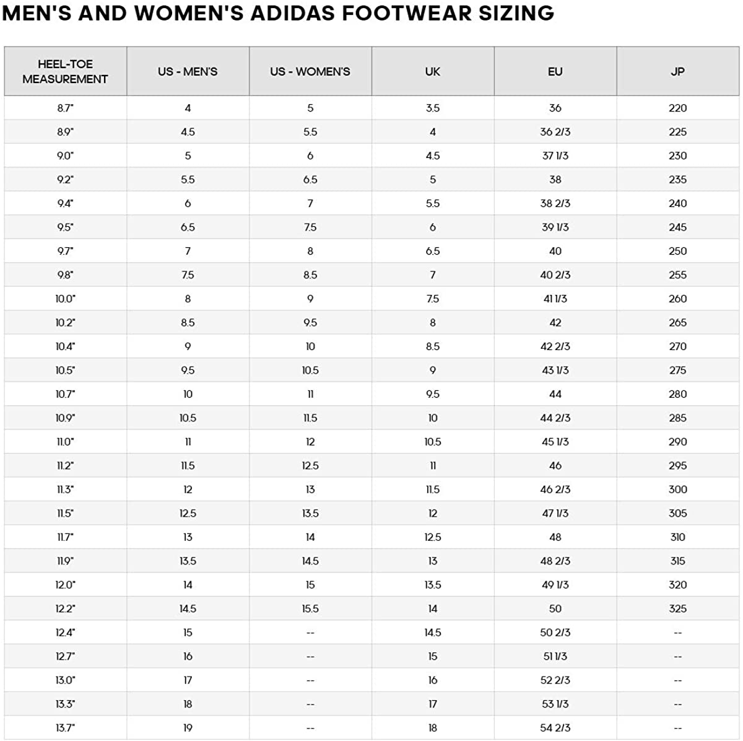
Task: Click the JP size 220 cell
Action: click(x=677, y=108)
